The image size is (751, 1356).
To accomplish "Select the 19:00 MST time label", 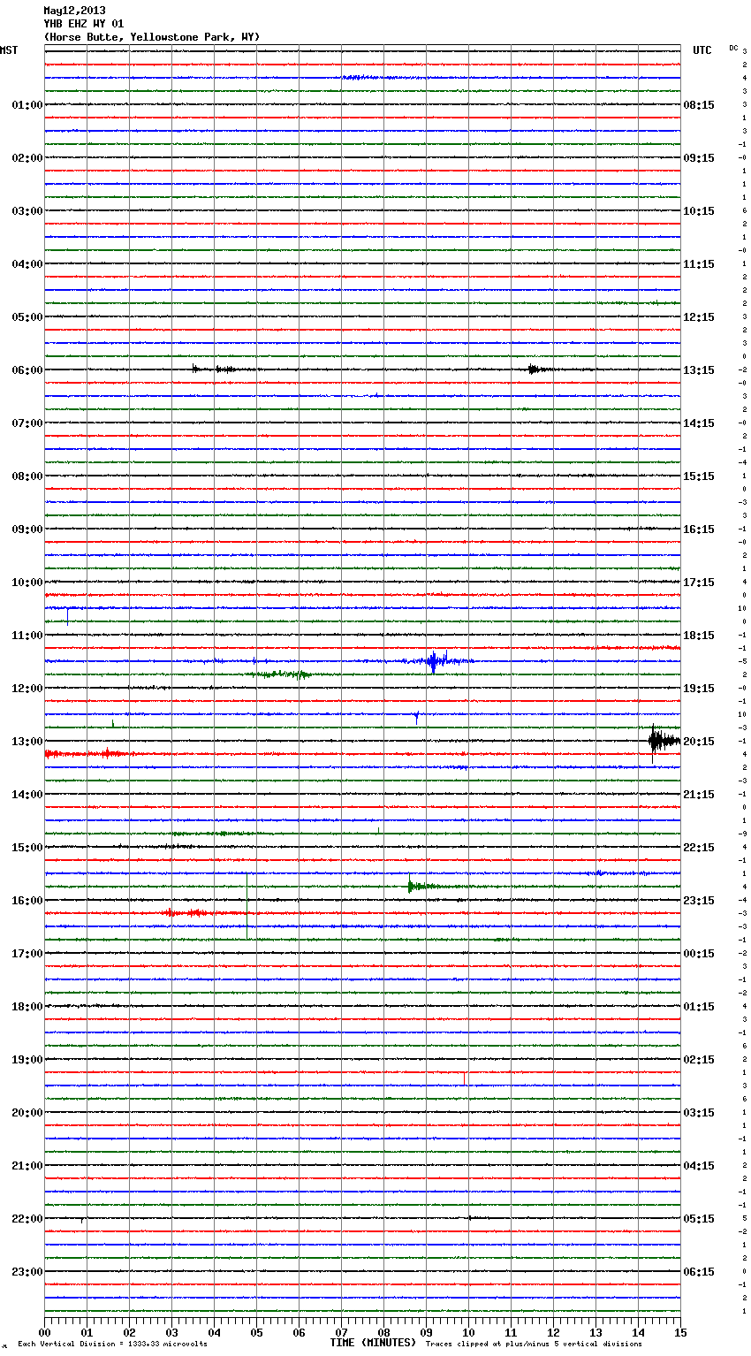I will tap(27, 1060).
